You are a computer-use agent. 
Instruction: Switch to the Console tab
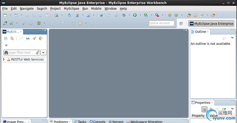coord(97,122)
